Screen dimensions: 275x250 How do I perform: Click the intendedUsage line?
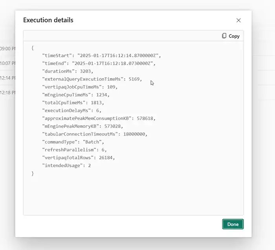[x=66, y=165]
